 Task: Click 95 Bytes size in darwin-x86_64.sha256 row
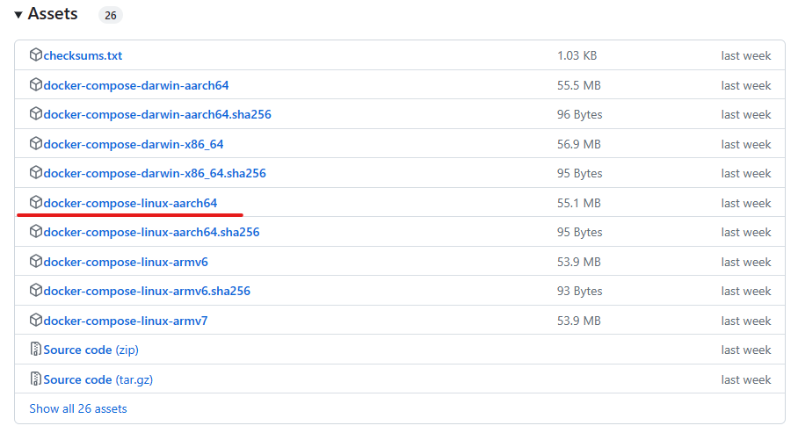click(x=580, y=174)
